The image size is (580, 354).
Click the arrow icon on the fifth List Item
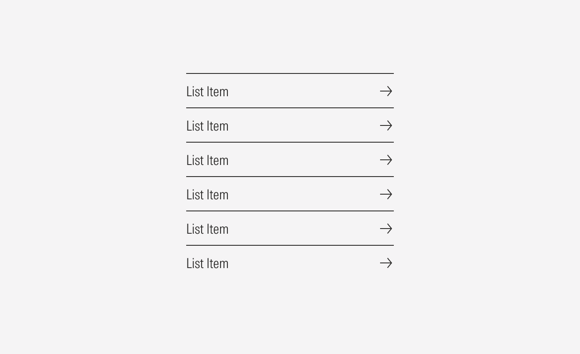[x=386, y=229]
